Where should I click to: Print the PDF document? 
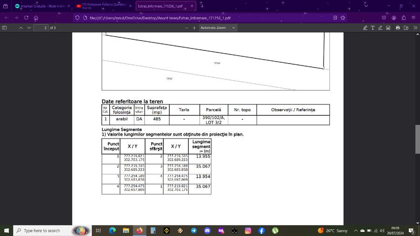pos(398,28)
